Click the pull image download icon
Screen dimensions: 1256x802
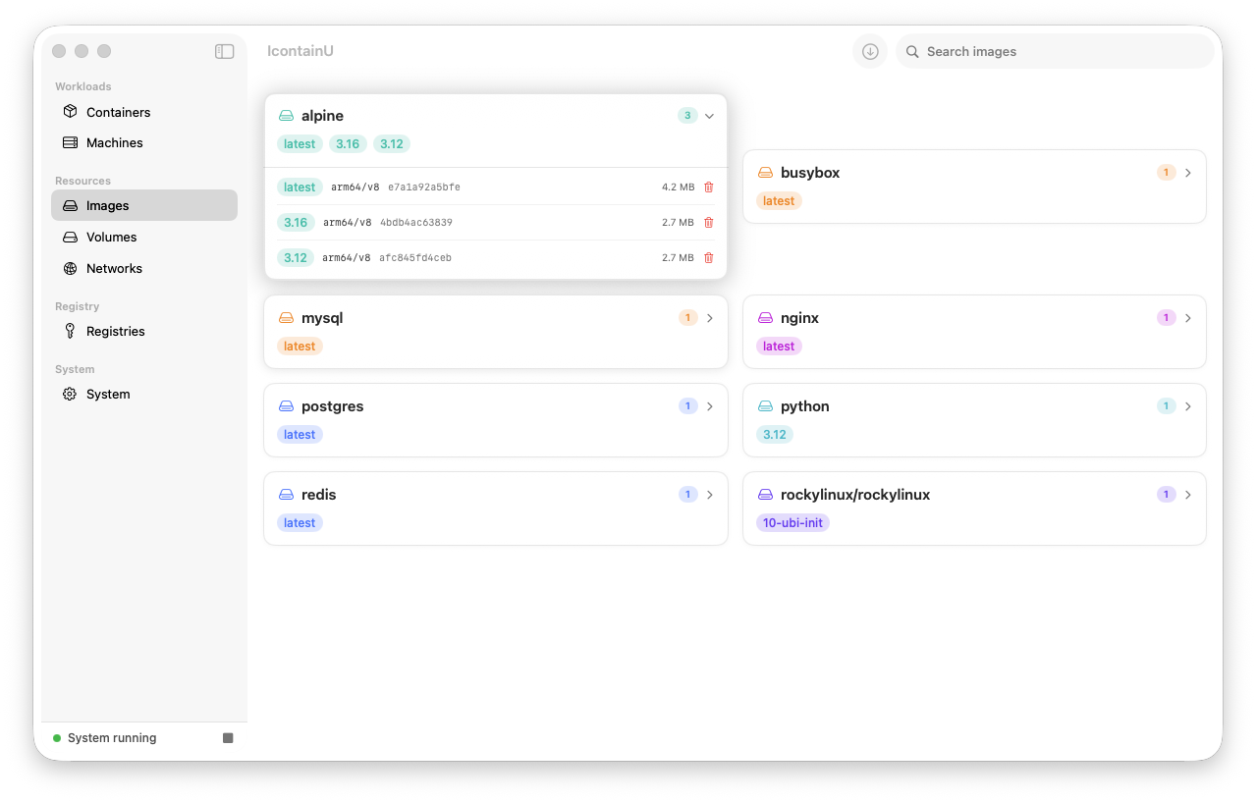870,51
